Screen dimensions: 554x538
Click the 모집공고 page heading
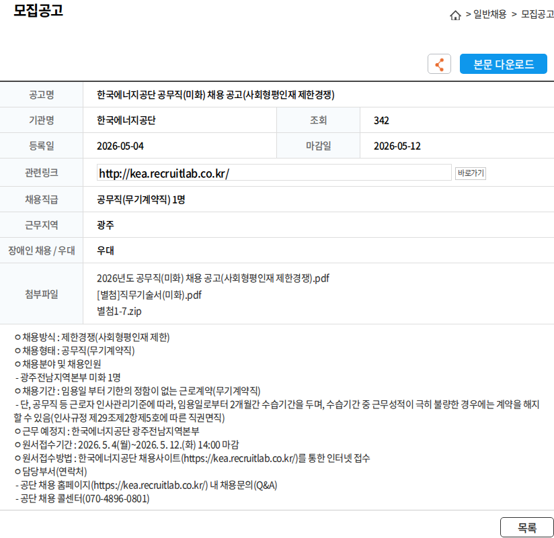click(x=38, y=10)
